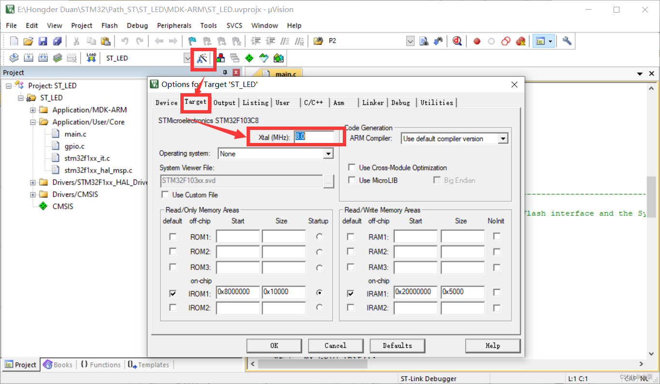Switch to the Output tab
The width and height of the screenshot is (660, 384).
224,102
